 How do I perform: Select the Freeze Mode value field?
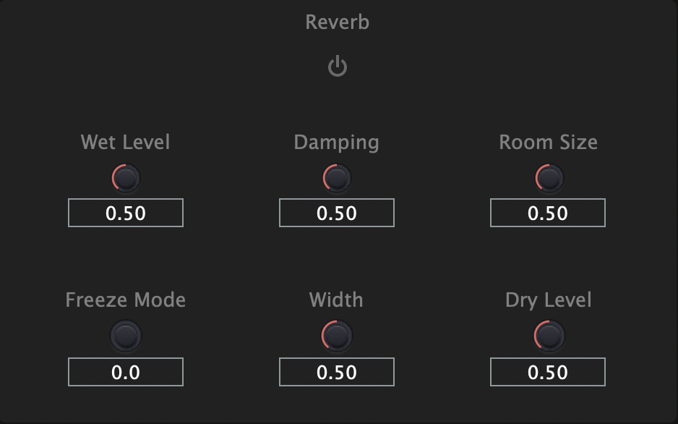(x=126, y=372)
